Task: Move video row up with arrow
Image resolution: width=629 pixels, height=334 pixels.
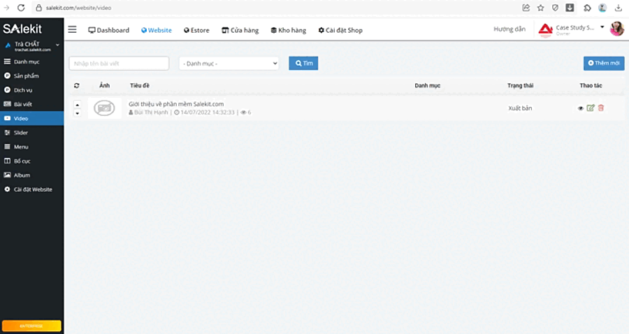Action: pos(78,104)
